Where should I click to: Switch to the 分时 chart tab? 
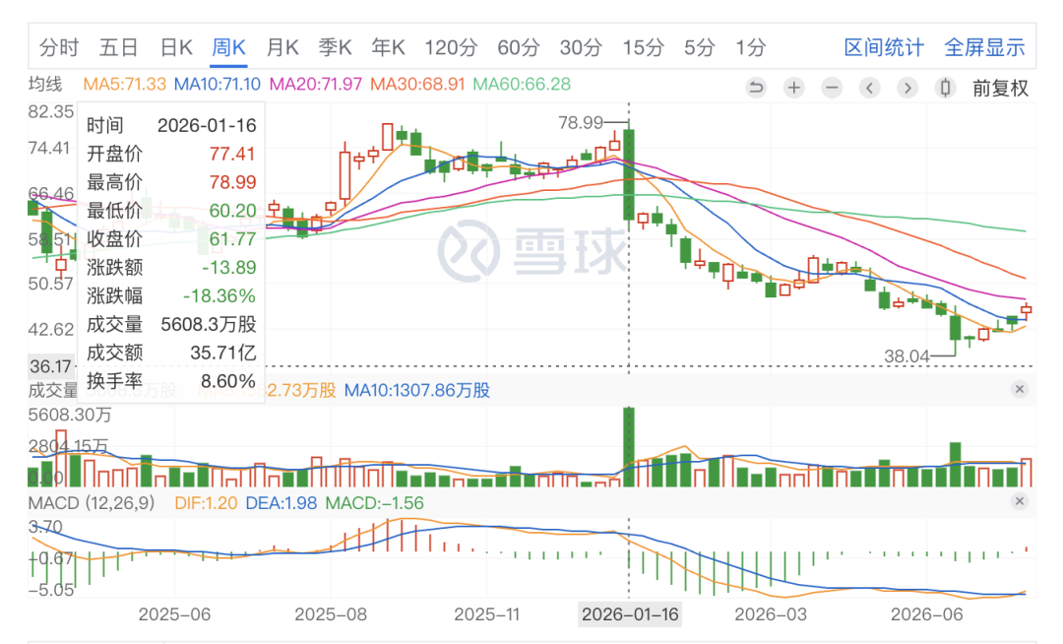pyautogui.click(x=59, y=47)
